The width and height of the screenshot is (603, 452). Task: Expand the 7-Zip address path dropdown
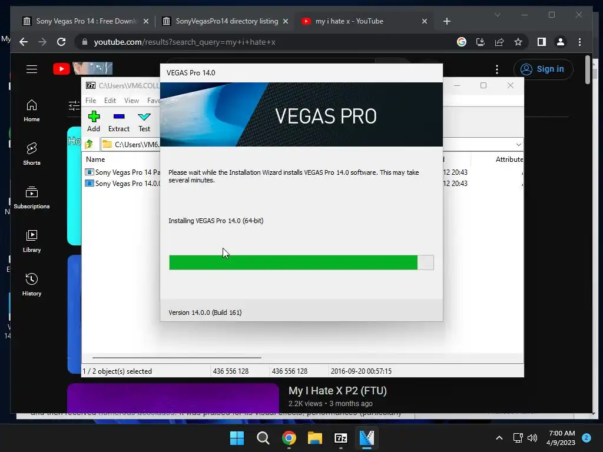pos(518,145)
